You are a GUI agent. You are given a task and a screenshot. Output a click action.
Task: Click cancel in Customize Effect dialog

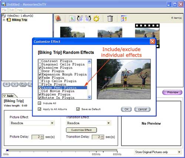click(142, 109)
